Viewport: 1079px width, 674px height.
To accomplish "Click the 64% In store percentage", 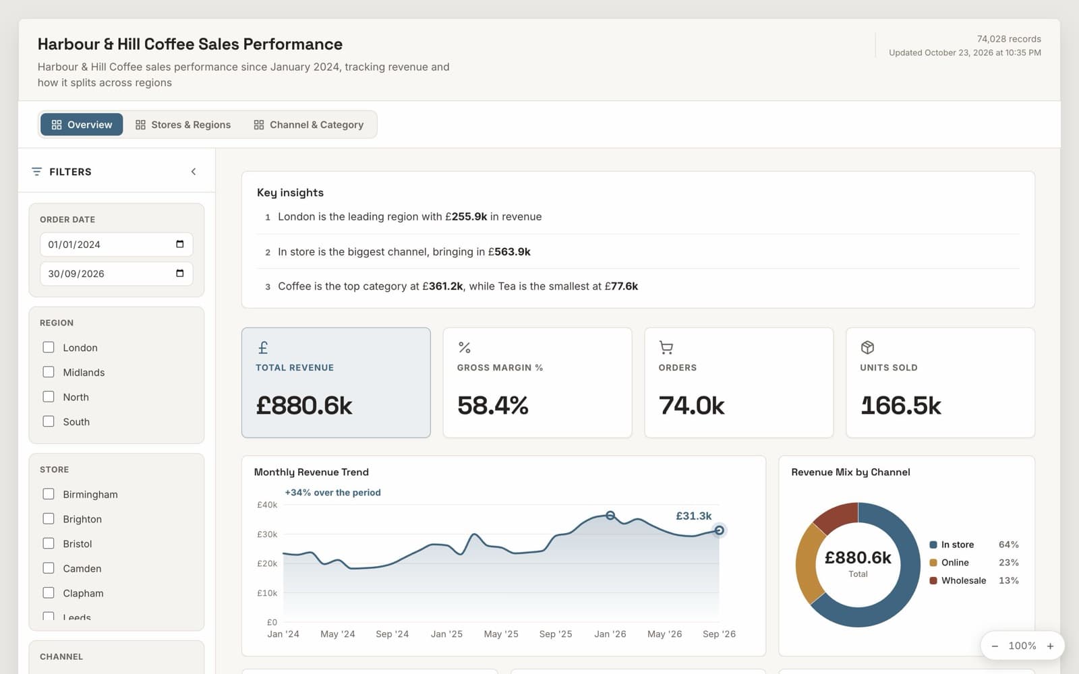I will pos(1009,545).
